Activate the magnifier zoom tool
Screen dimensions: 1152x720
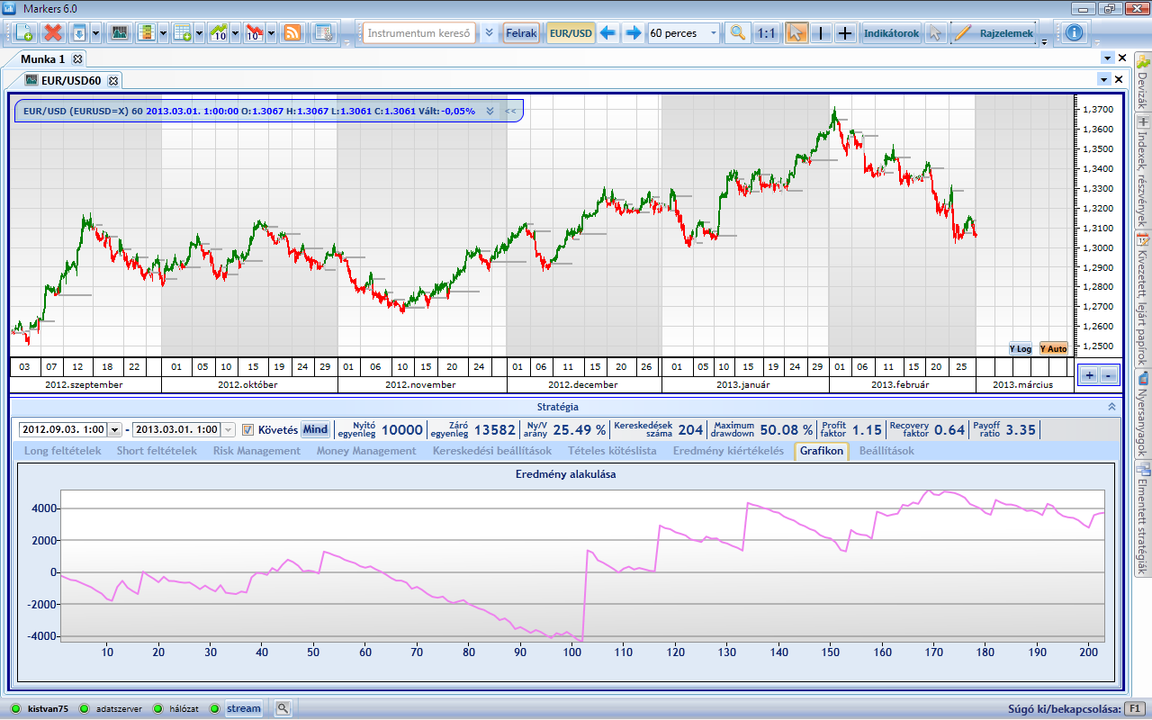[x=738, y=33]
